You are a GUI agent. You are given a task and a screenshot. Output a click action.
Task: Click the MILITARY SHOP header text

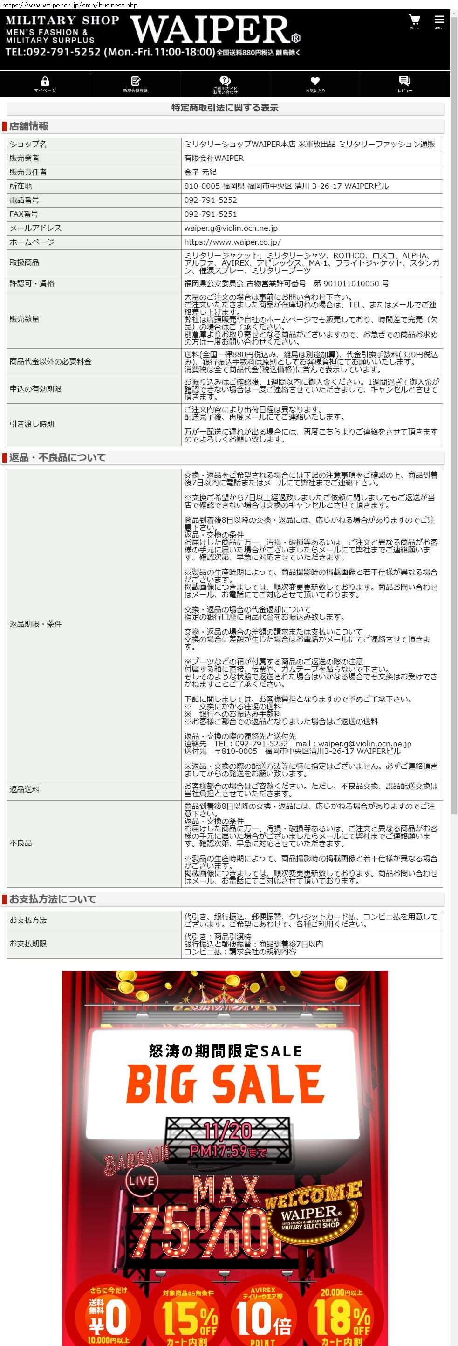pyautogui.click(x=62, y=21)
